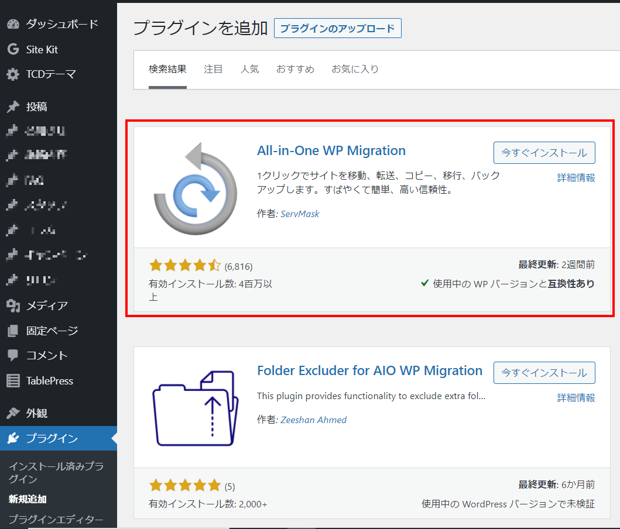The width and height of the screenshot is (620, 529).
Task: Click the Dashboard gauge icon in sidebar
Action: [13, 25]
